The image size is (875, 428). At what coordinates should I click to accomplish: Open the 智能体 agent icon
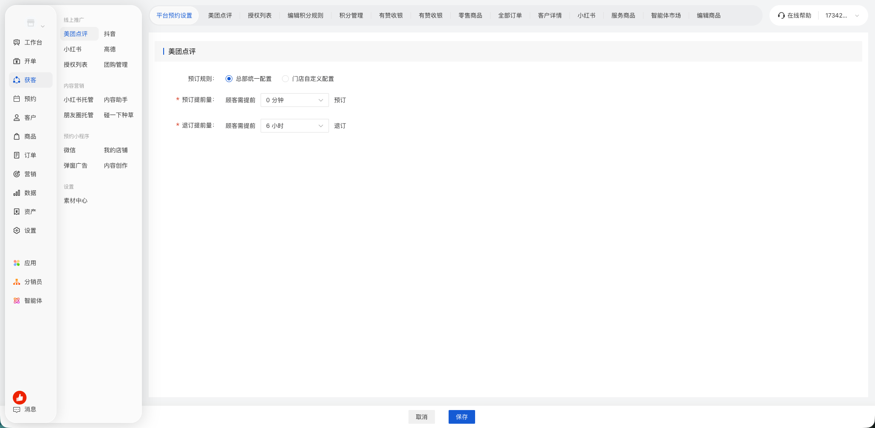click(x=17, y=301)
